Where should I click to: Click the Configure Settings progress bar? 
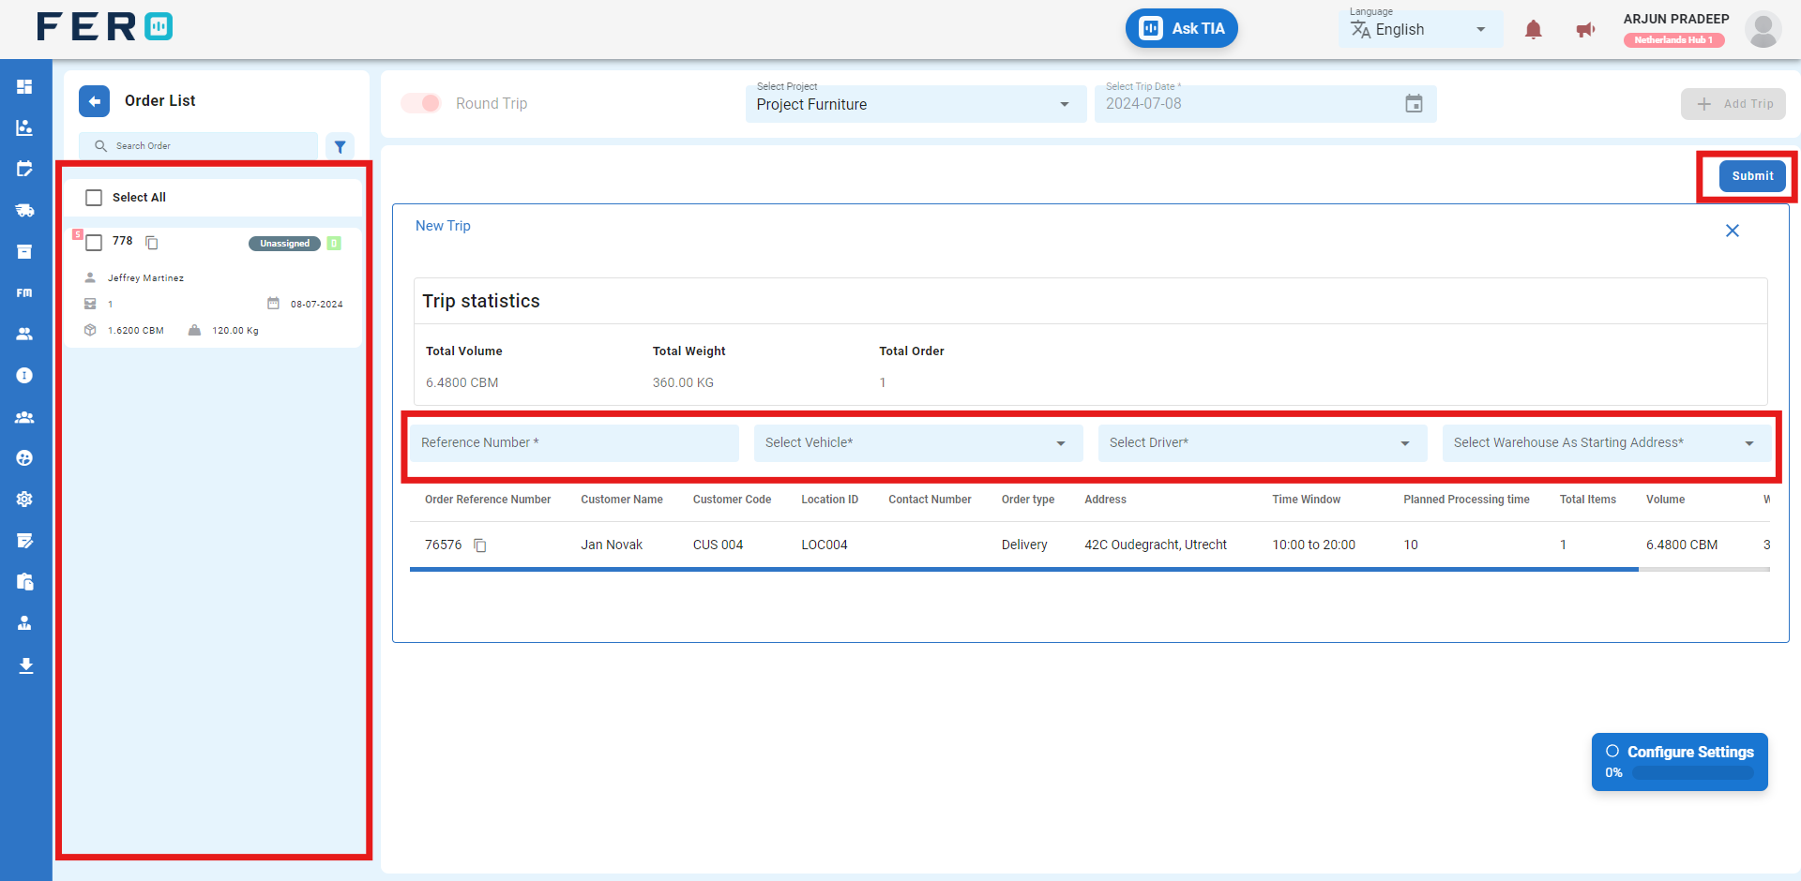click(1692, 773)
